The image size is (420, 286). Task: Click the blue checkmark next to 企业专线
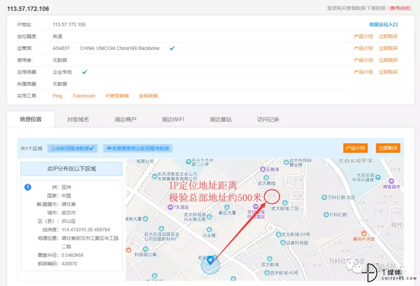(85, 72)
